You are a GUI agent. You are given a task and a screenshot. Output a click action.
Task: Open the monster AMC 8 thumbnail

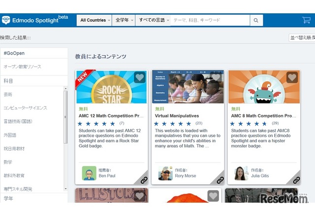(x=264, y=87)
